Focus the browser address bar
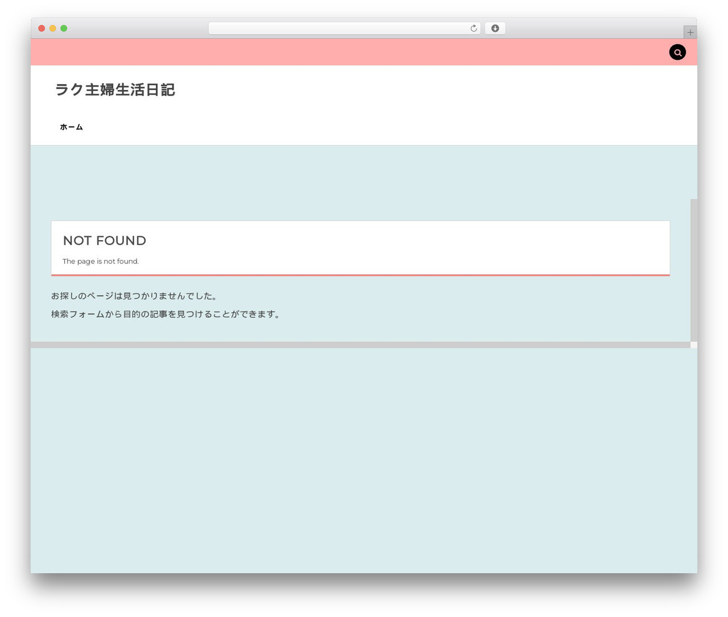728x617 pixels. (x=344, y=28)
